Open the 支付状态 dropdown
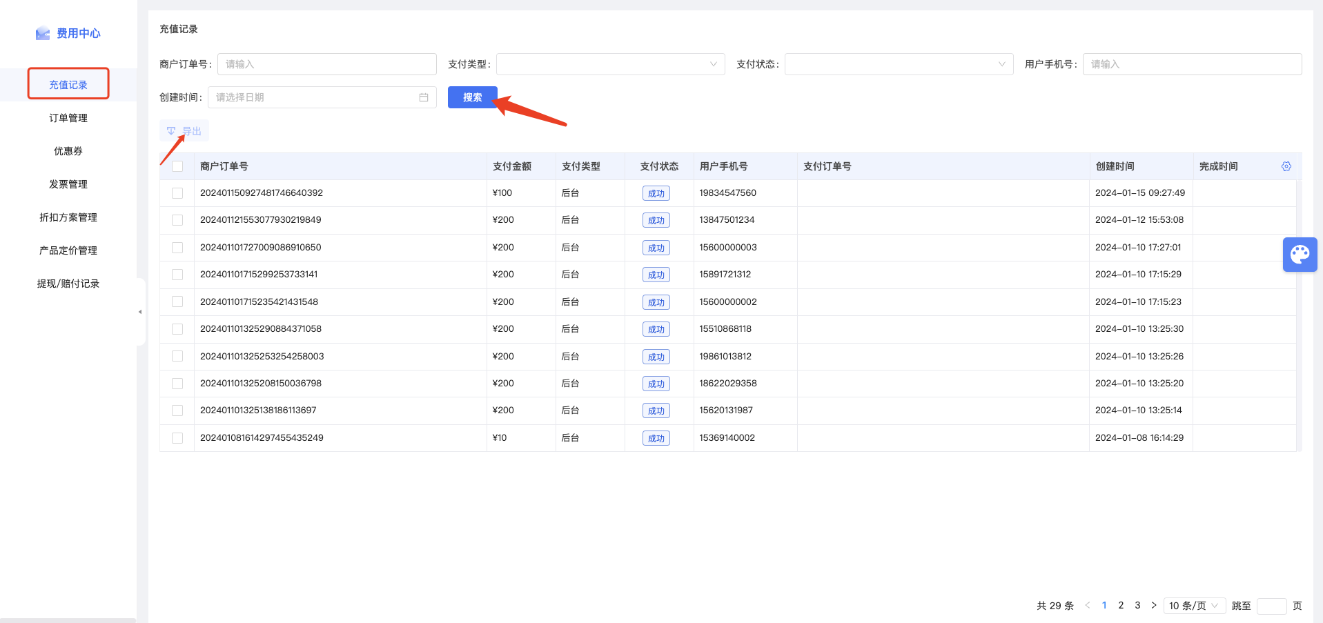The image size is (1323, 623). click(x=899, y=64)
